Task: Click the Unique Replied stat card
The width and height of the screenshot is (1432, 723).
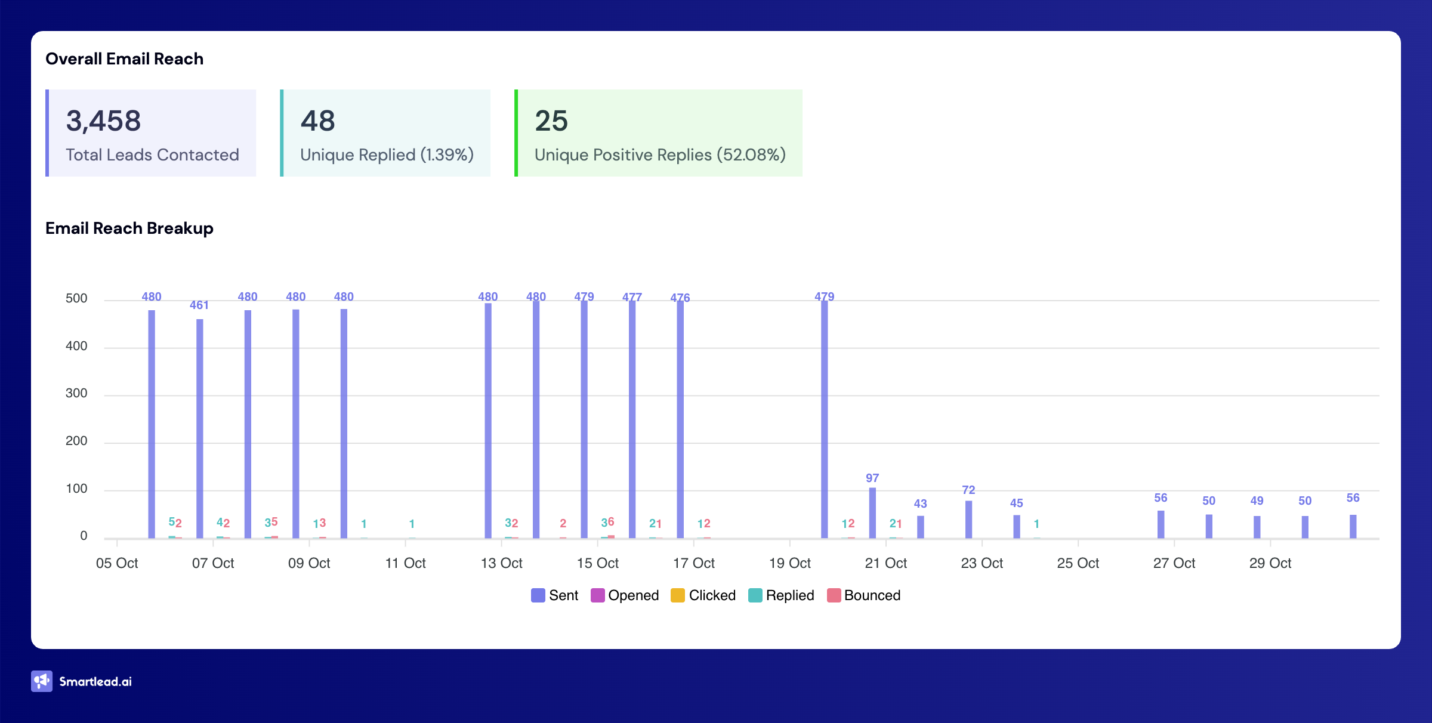Action: click(385, 133)
